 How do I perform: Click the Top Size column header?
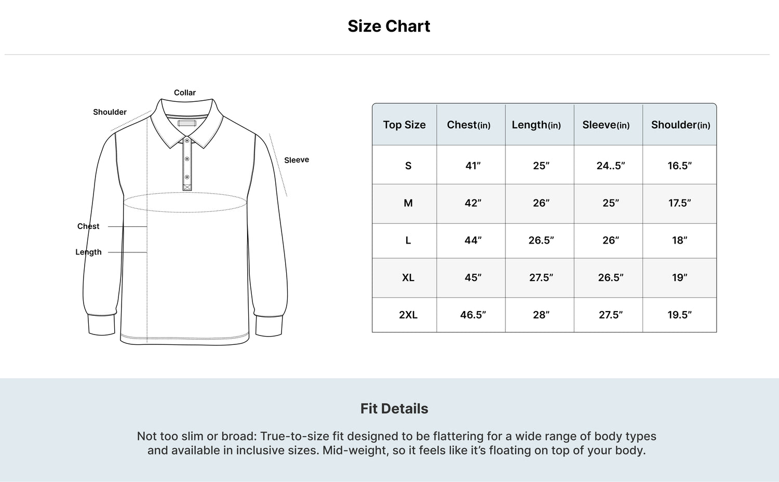tap(405, 125)
